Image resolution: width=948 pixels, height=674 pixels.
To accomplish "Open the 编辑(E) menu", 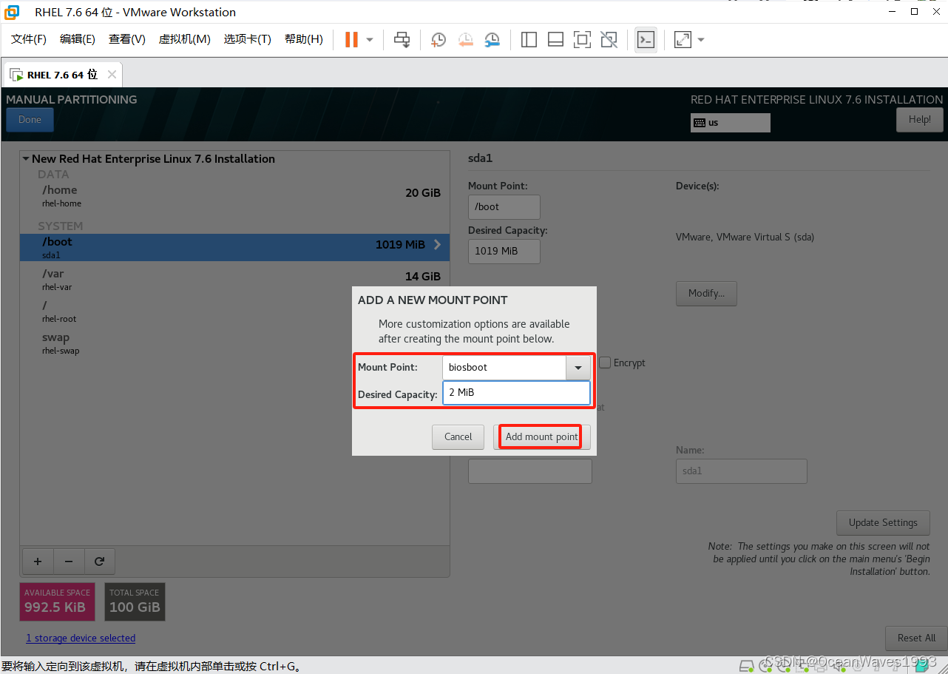I will pyautogui.click(x=78, y=39).
